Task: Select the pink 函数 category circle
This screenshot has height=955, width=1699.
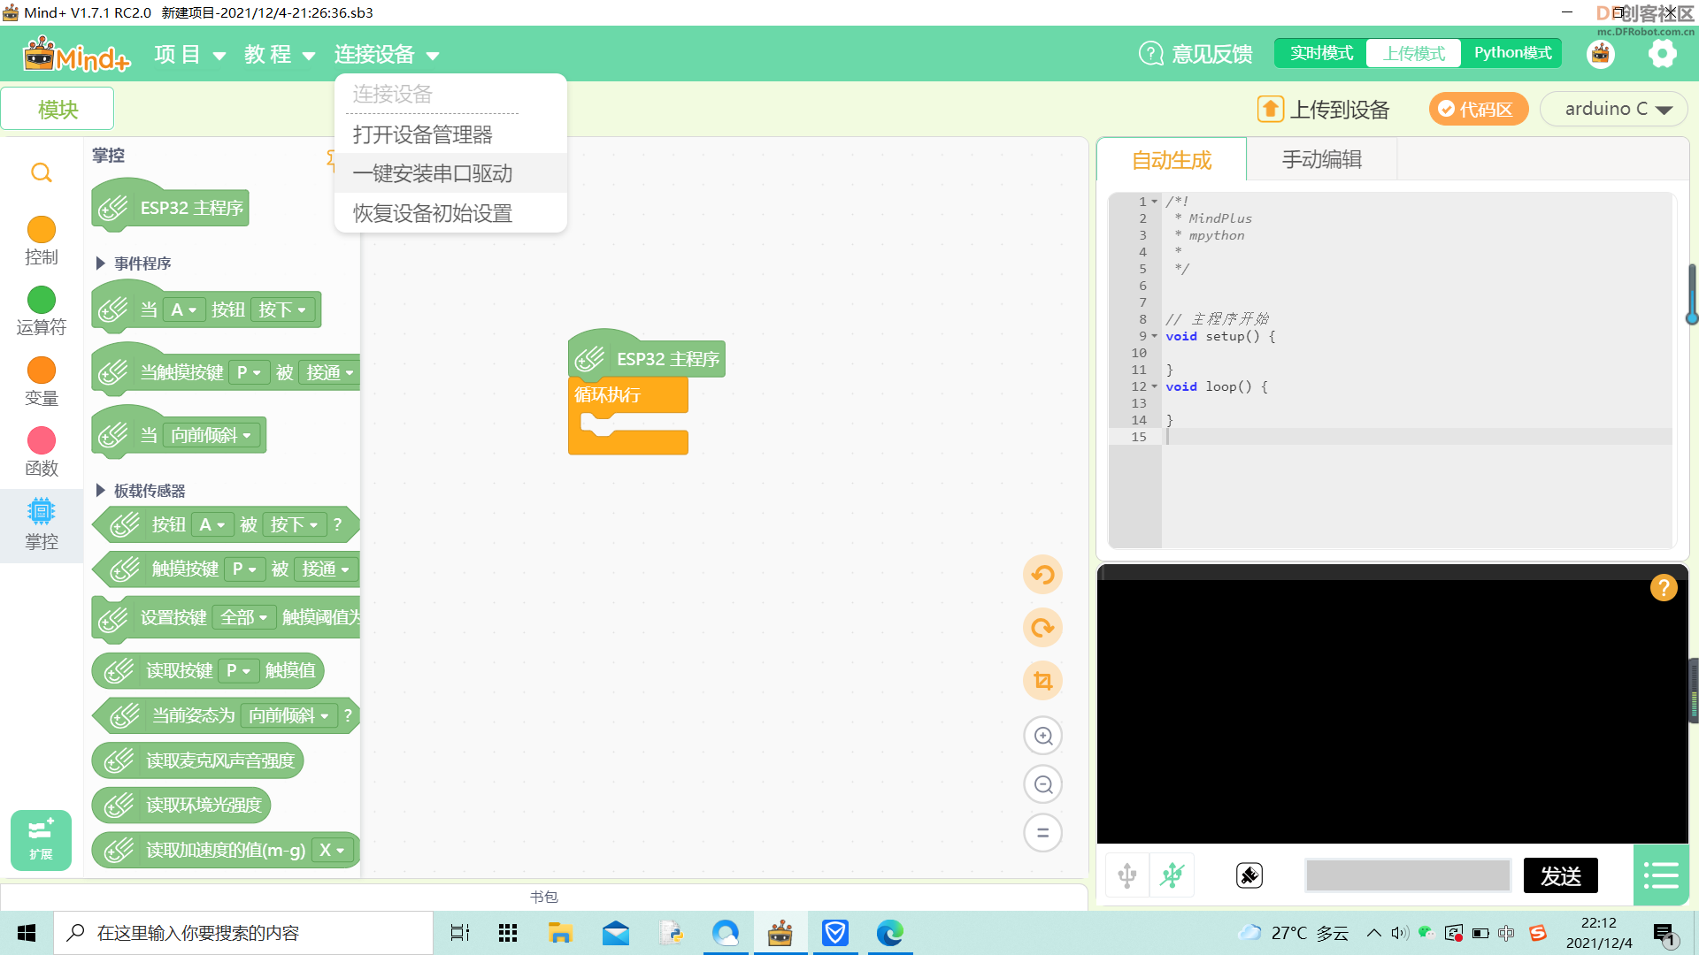Action: (41, 440)
